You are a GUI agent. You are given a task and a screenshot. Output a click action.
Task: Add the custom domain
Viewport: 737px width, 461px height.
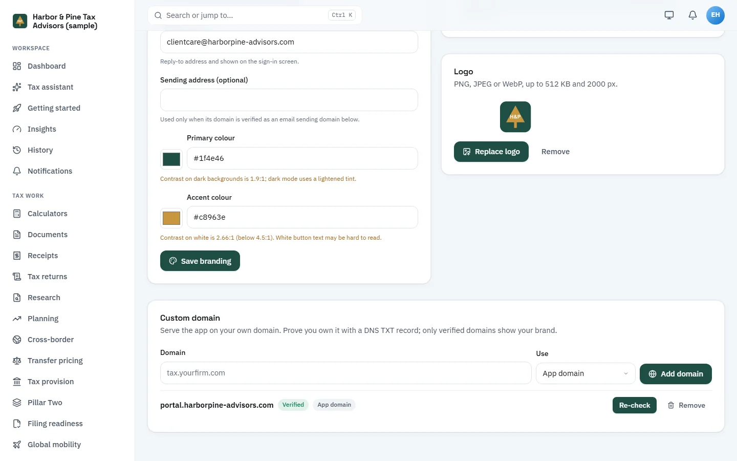click(676, 374)
